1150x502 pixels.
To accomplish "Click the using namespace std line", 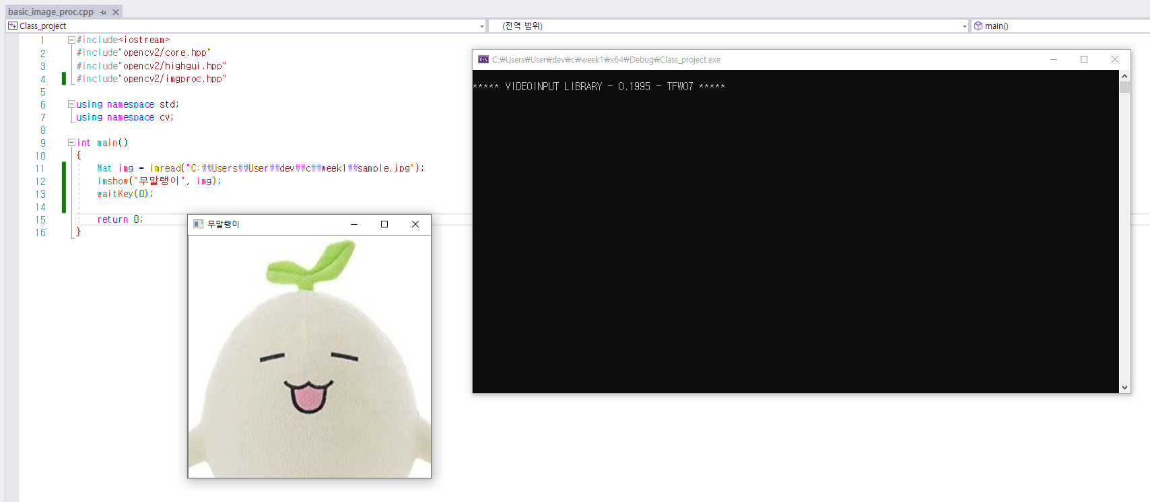I will click(128, 104).
